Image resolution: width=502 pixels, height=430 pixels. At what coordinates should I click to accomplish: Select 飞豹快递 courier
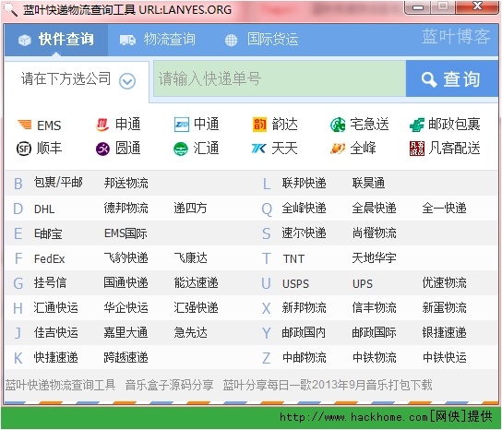(x=125, y=257)
